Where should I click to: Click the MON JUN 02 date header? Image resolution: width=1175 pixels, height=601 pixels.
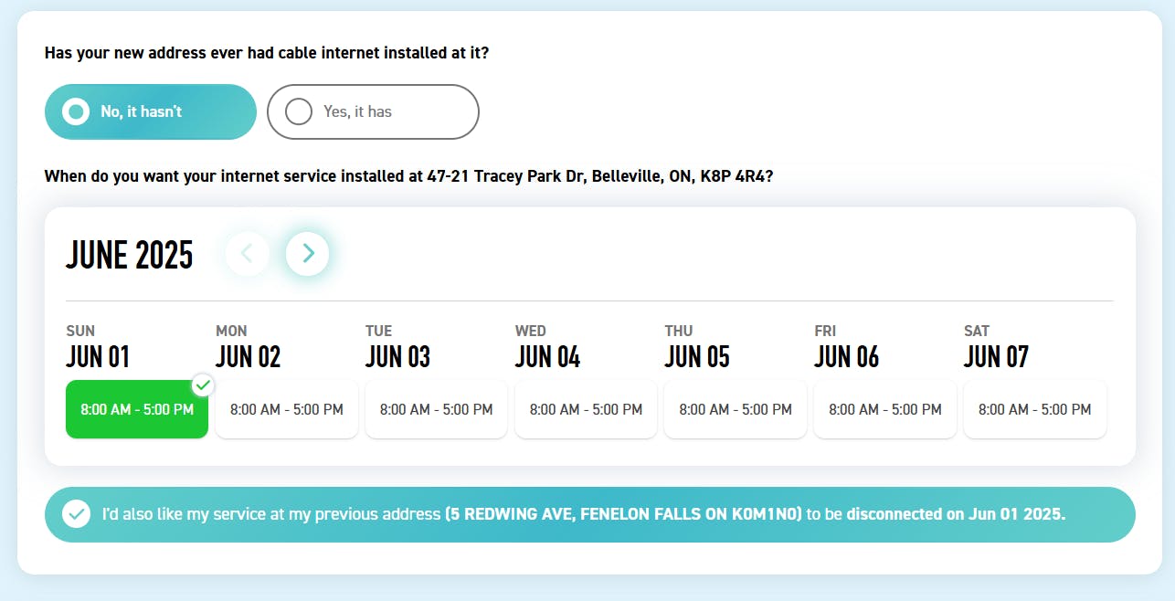pos(248,347)
